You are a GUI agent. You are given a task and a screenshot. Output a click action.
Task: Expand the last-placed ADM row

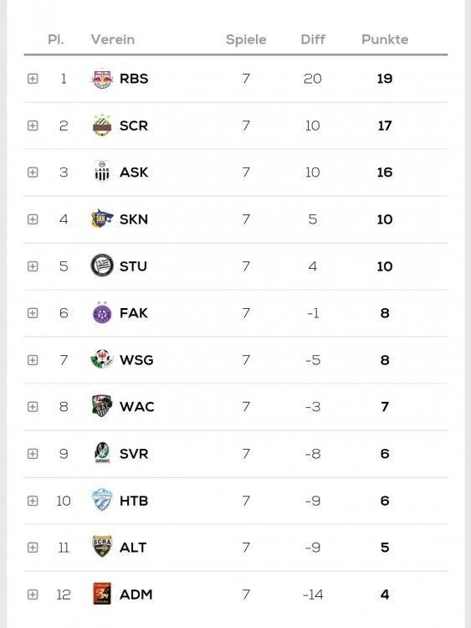pyautogui.click(x=33, y=595)
